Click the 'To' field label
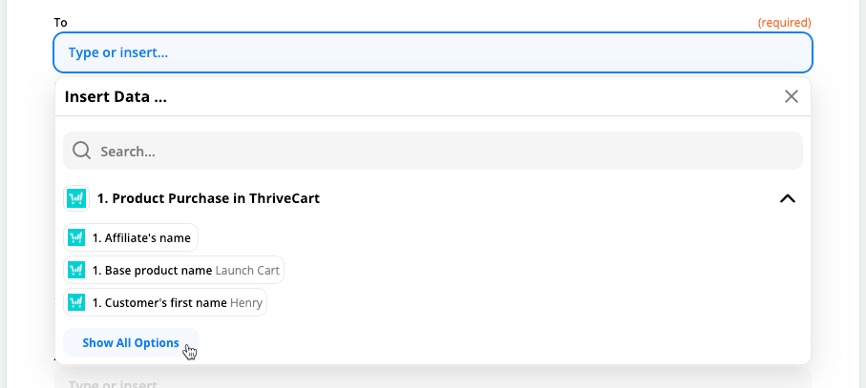Screen dimensions: 866x388 (60, 23)
